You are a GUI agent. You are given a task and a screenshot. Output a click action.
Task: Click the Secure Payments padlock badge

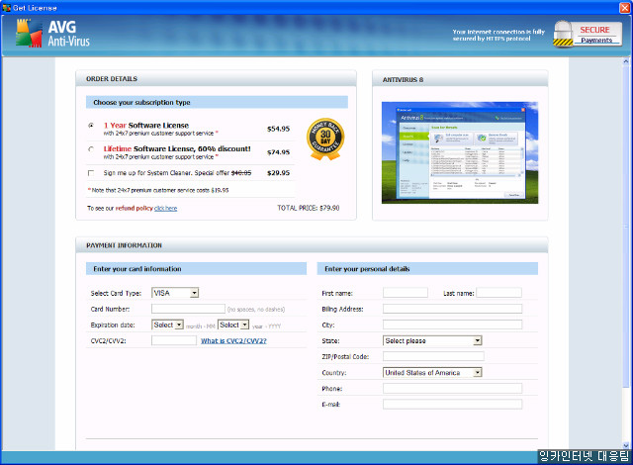click(588, 35)
